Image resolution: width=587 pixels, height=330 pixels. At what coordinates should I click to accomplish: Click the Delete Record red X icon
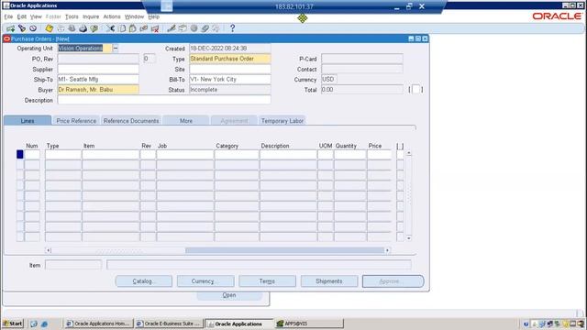155,28
